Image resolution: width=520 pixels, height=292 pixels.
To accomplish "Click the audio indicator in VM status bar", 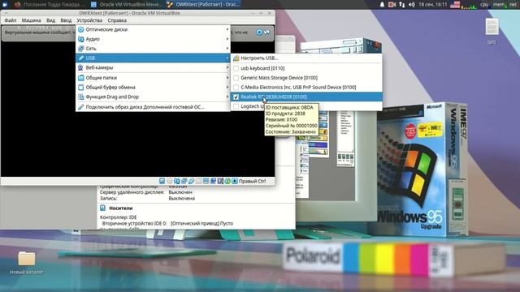I will [177, 181].
